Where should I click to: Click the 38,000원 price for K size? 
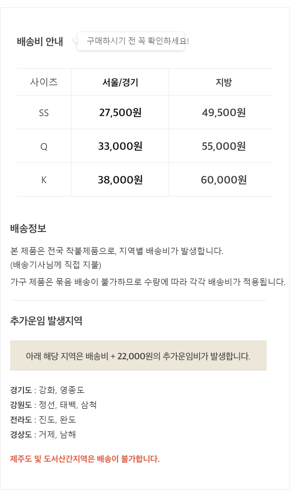tap(120, 180)
